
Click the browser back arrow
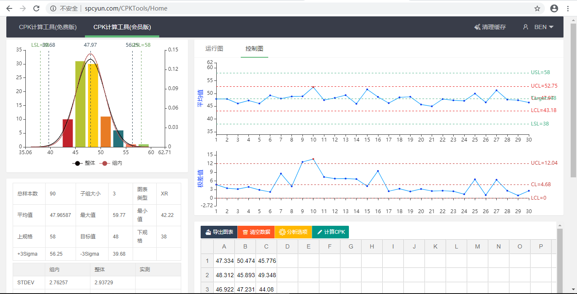pyautogui.click(x=9, y=8)
